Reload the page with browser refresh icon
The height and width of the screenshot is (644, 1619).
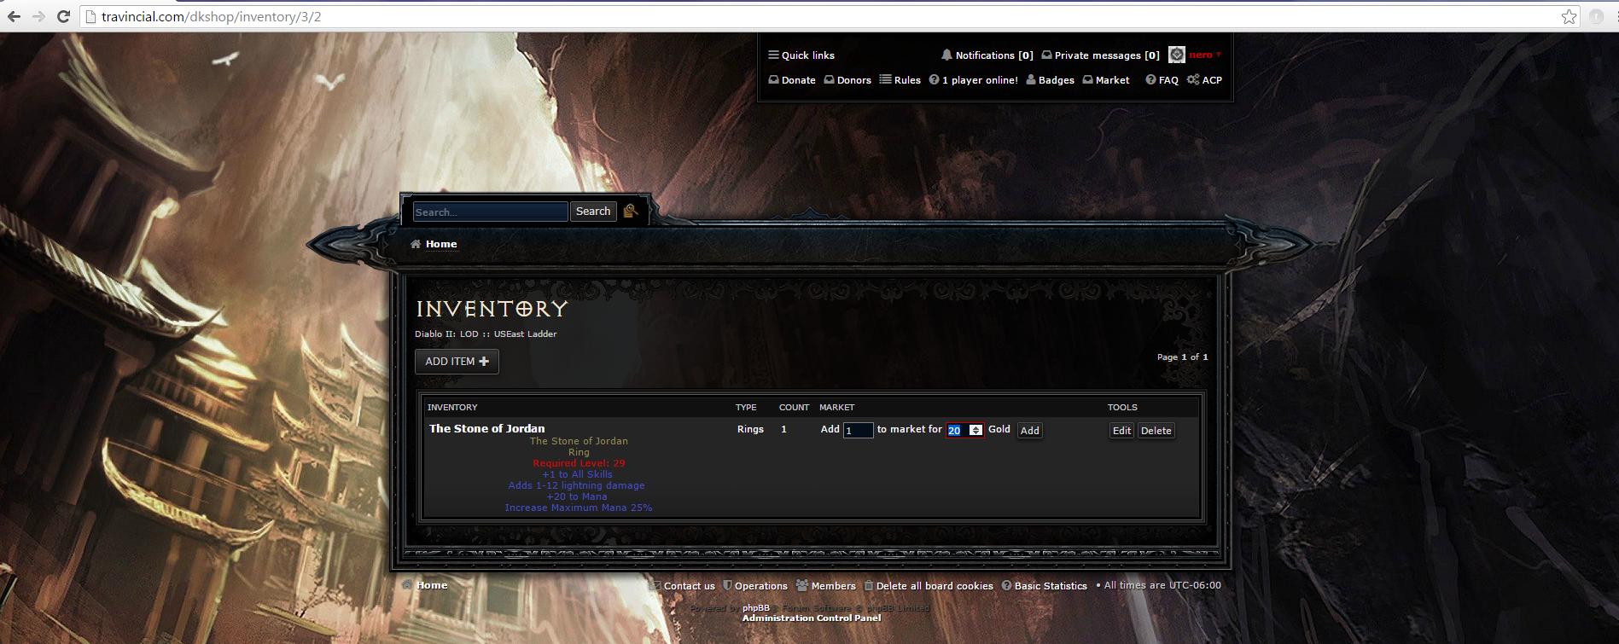click(x=63, y=16)
